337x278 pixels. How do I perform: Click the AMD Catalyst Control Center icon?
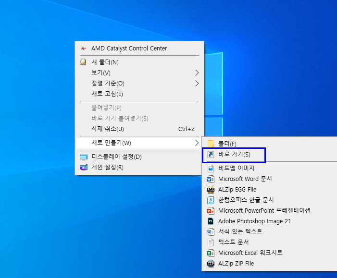[83, 48]
